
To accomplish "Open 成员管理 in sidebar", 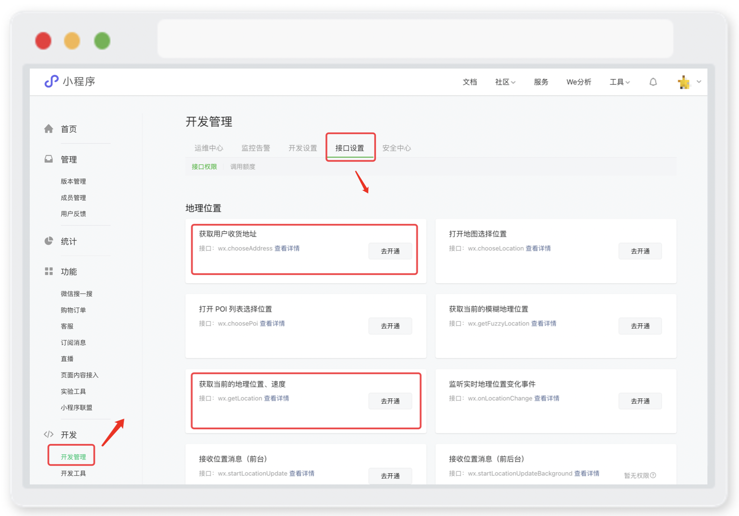I will pyautogui.click(x=73, y=198).
